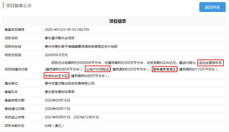The image size is (229, 132).
Task: Click the 项目所在地 row label
Action: [13, 46]
